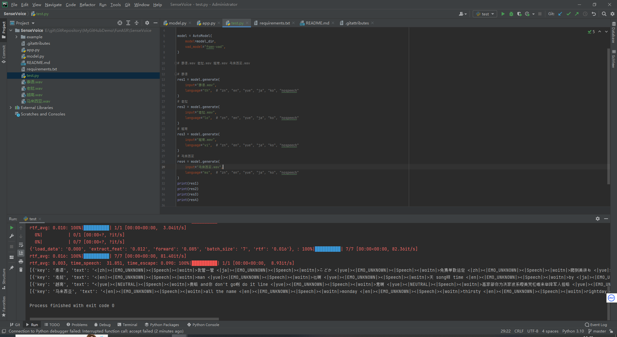Rollback changes with undo icon
617x337 pixels.
pos(594,14)
